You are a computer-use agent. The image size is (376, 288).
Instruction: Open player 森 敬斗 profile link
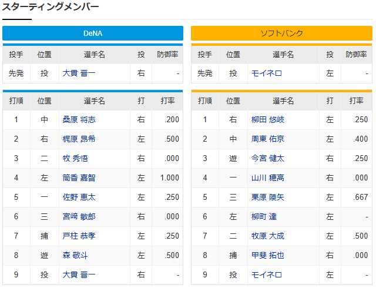[75, 255]
